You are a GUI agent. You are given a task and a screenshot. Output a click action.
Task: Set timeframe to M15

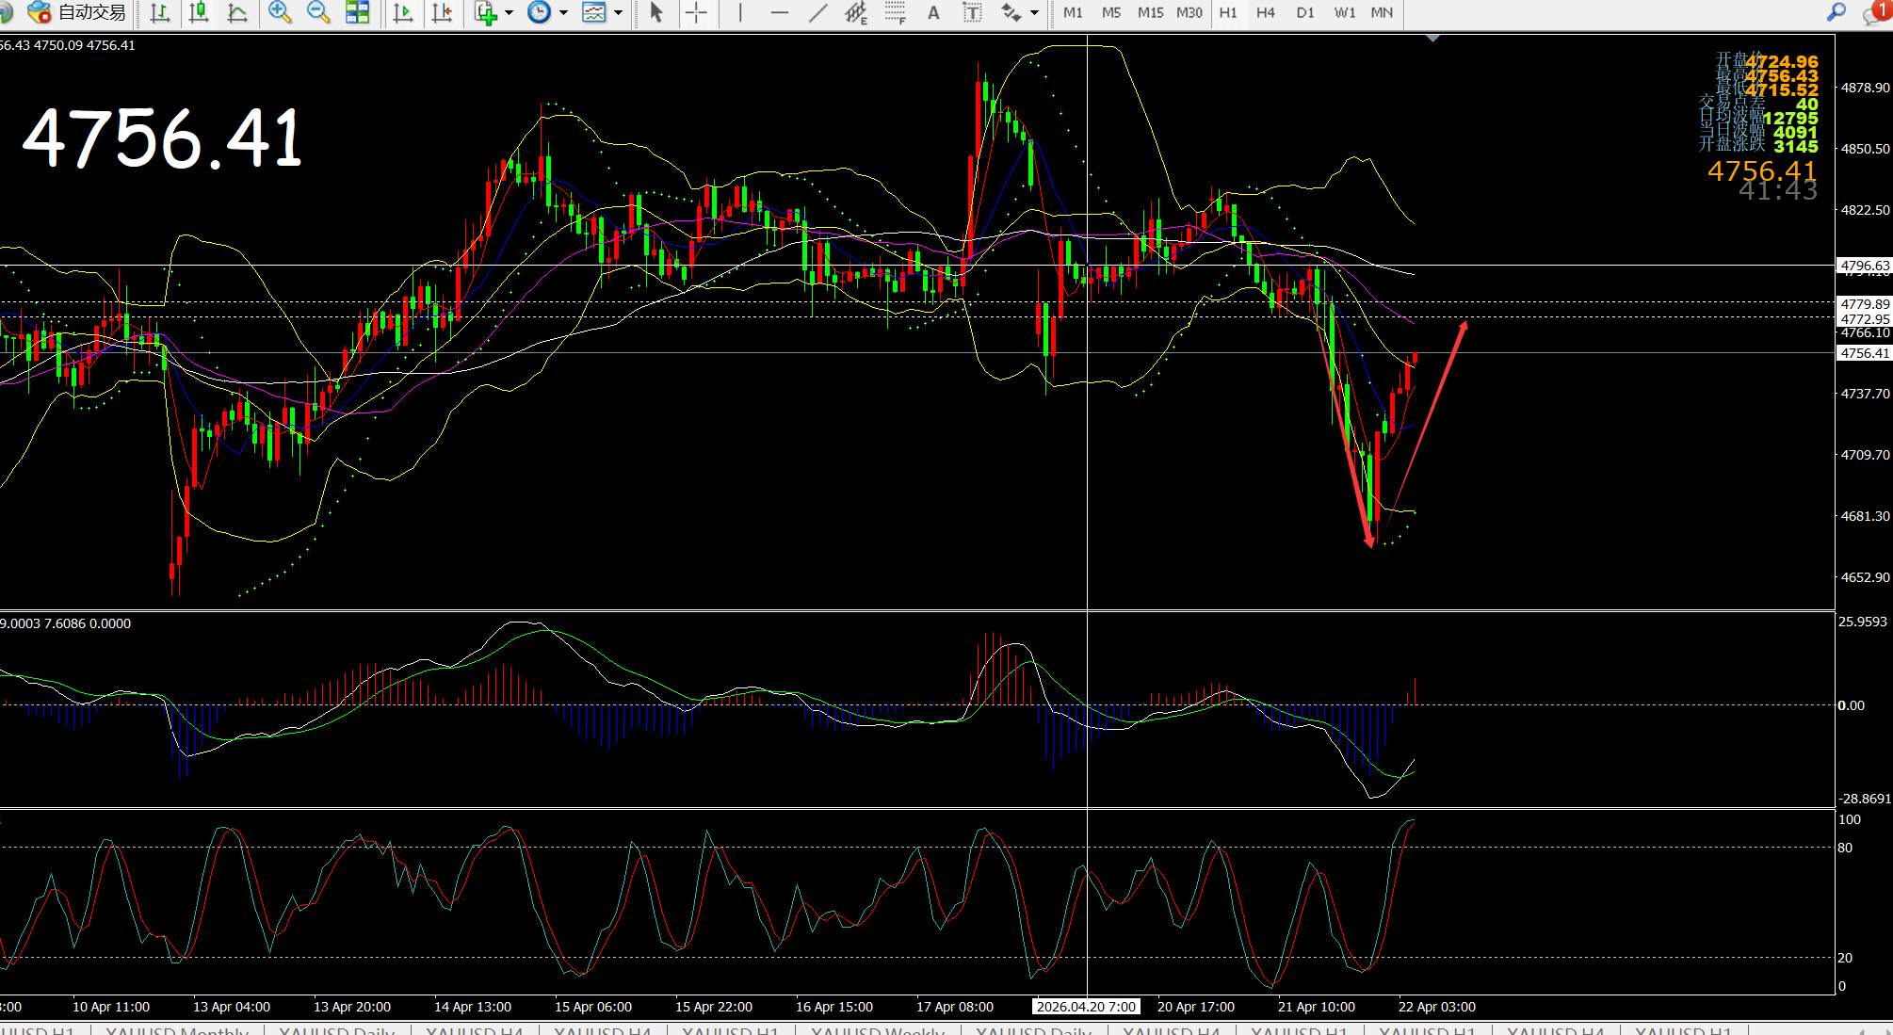click(x=1150, y=12)
